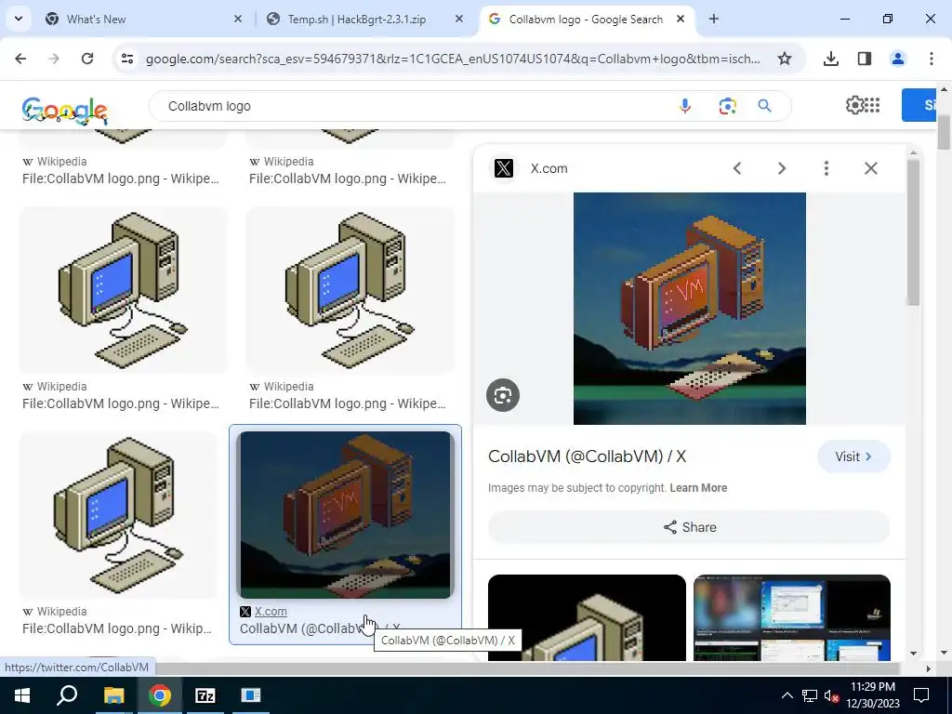Open related image with black background computer
This screenshot has height=714, width=952.
coord(587,617)
